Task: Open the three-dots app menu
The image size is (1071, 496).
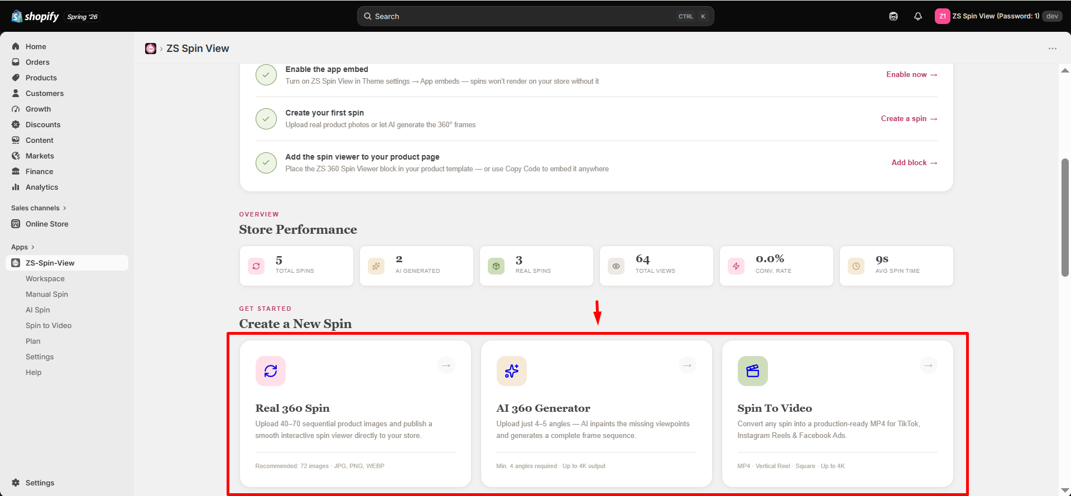Action: 1053,49
